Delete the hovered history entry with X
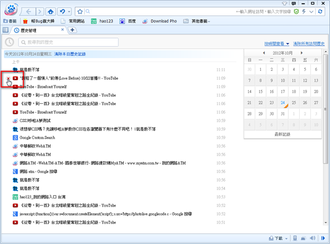330x244 pixels. tap(8, 79)
